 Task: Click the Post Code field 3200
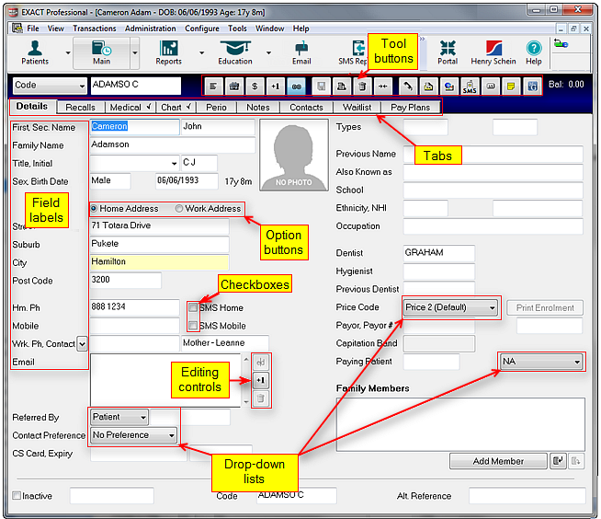(x=125, y=280)
